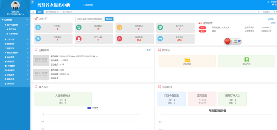Open 登记入住 icon in 操作台

click(246, 60)
